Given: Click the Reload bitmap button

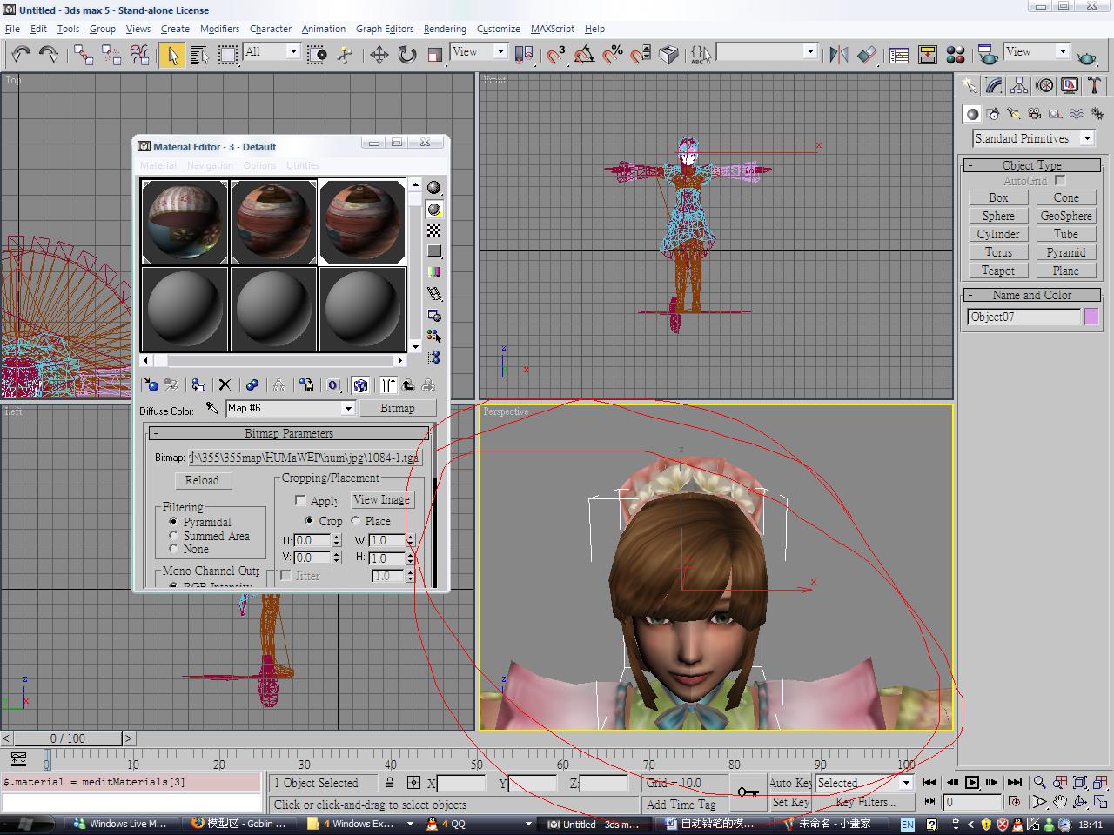Looking at the screenshot, I should [x=202, y=480].
